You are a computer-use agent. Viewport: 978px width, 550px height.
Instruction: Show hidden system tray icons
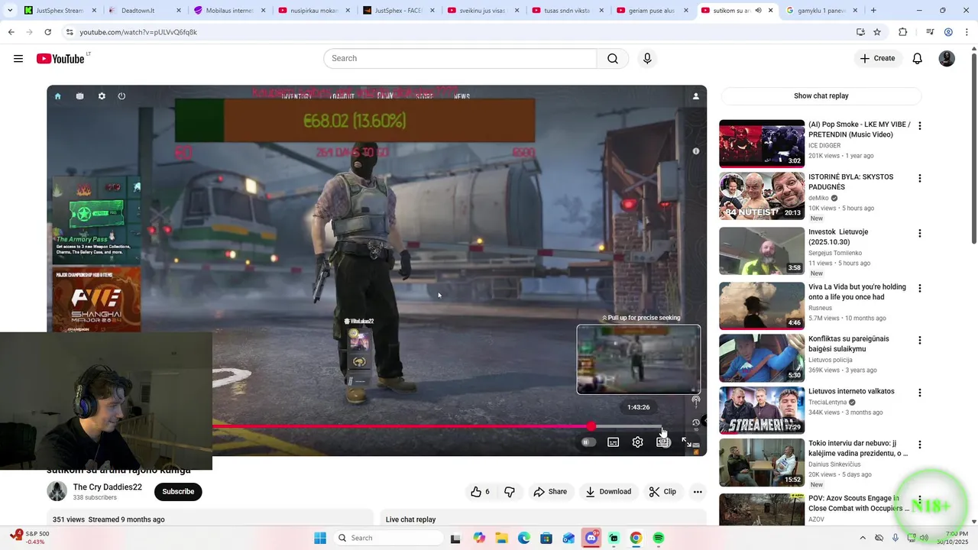click(x=863, y=538)
